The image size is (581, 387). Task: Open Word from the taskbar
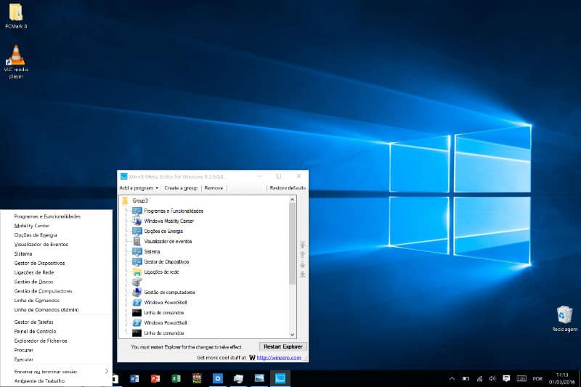pyautogui.click(x=134, y=378)
